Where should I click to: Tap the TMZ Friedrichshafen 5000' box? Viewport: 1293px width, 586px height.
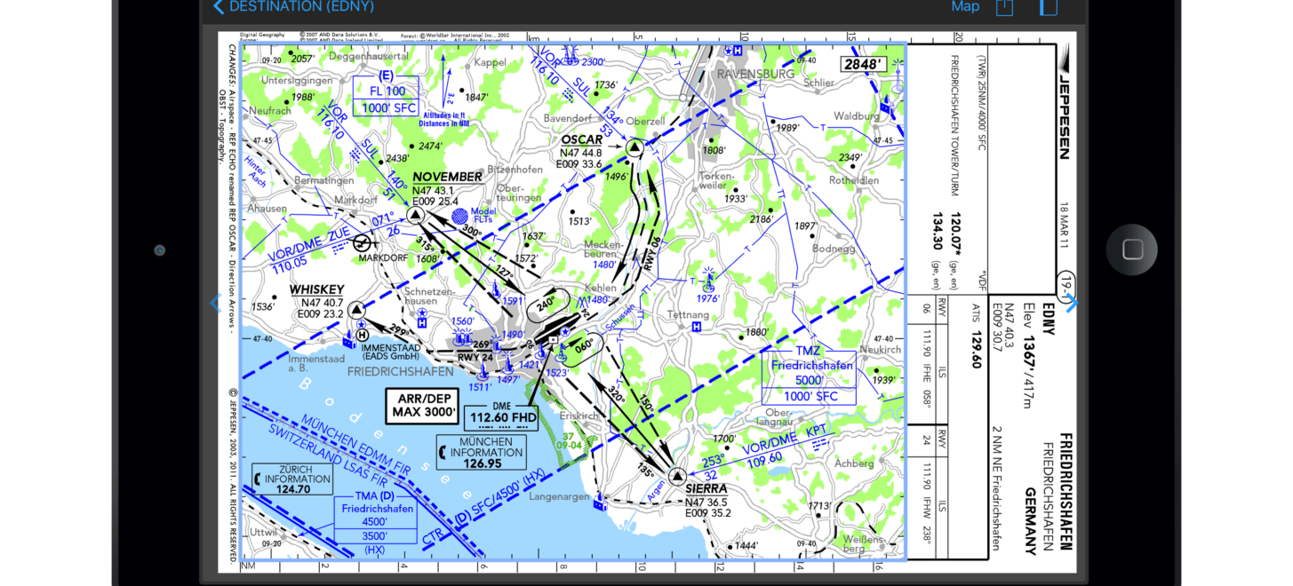[808, 373]
